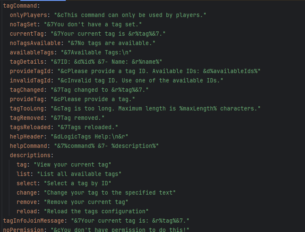
Task: Click the noTagSet message string
Action: click(x=93, y=24)
